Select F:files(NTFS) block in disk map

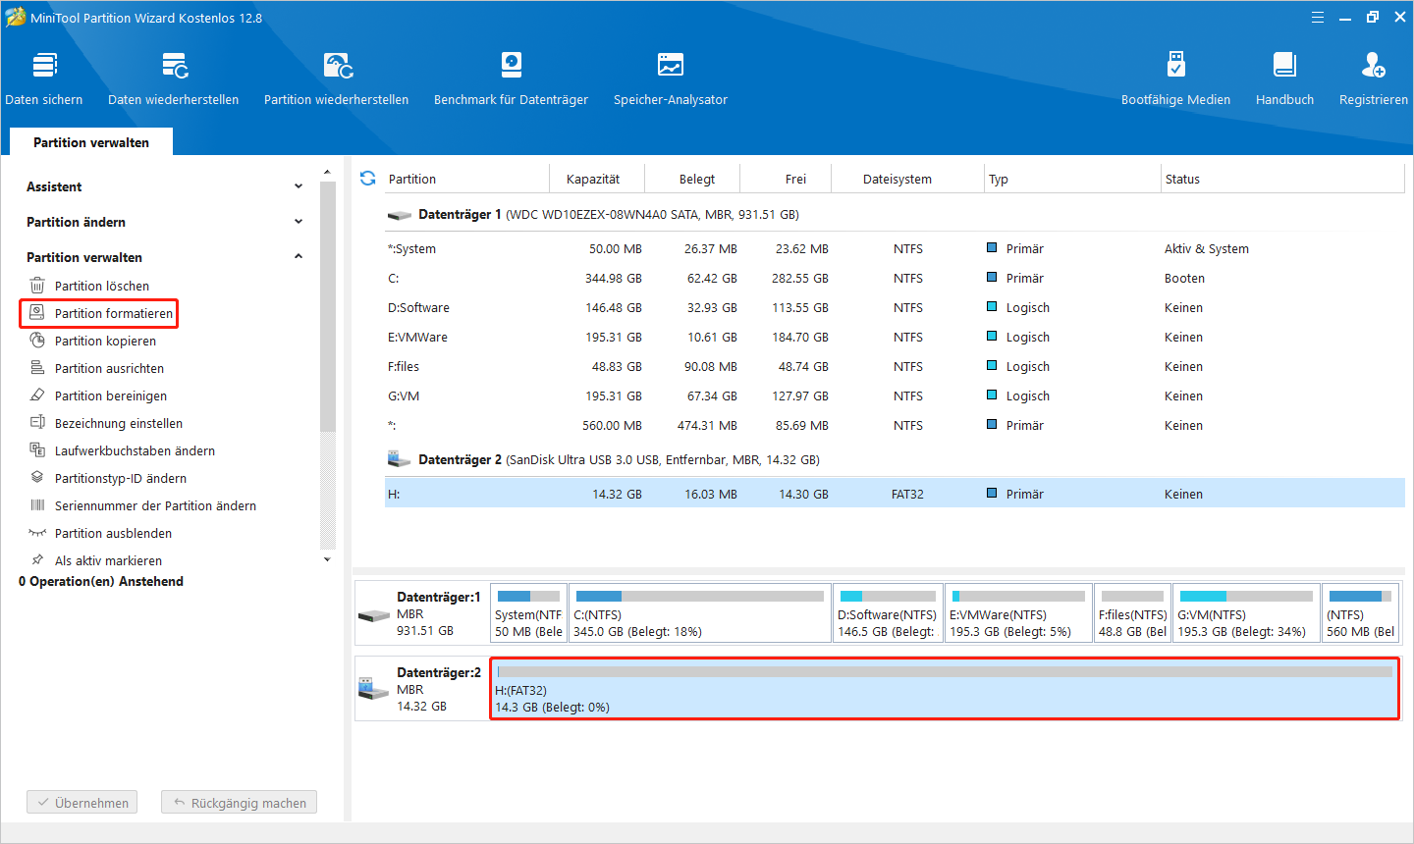click(x=1132, y=613)
